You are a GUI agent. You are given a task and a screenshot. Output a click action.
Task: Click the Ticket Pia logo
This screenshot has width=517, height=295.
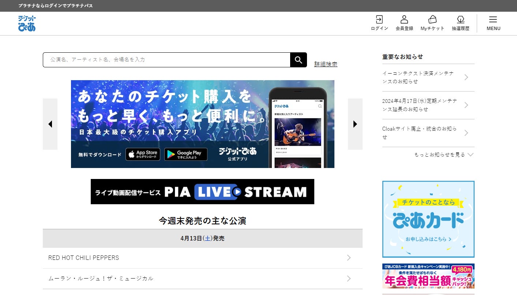(x=27, y=23)
